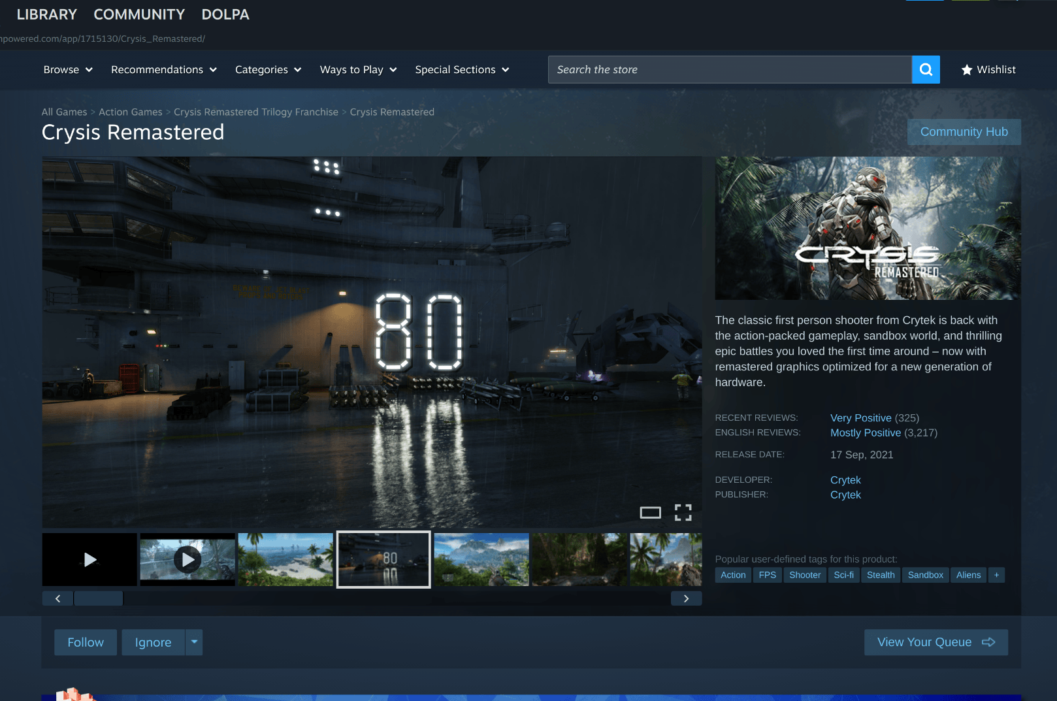Open Special Sections dropdown

point(462,70)
